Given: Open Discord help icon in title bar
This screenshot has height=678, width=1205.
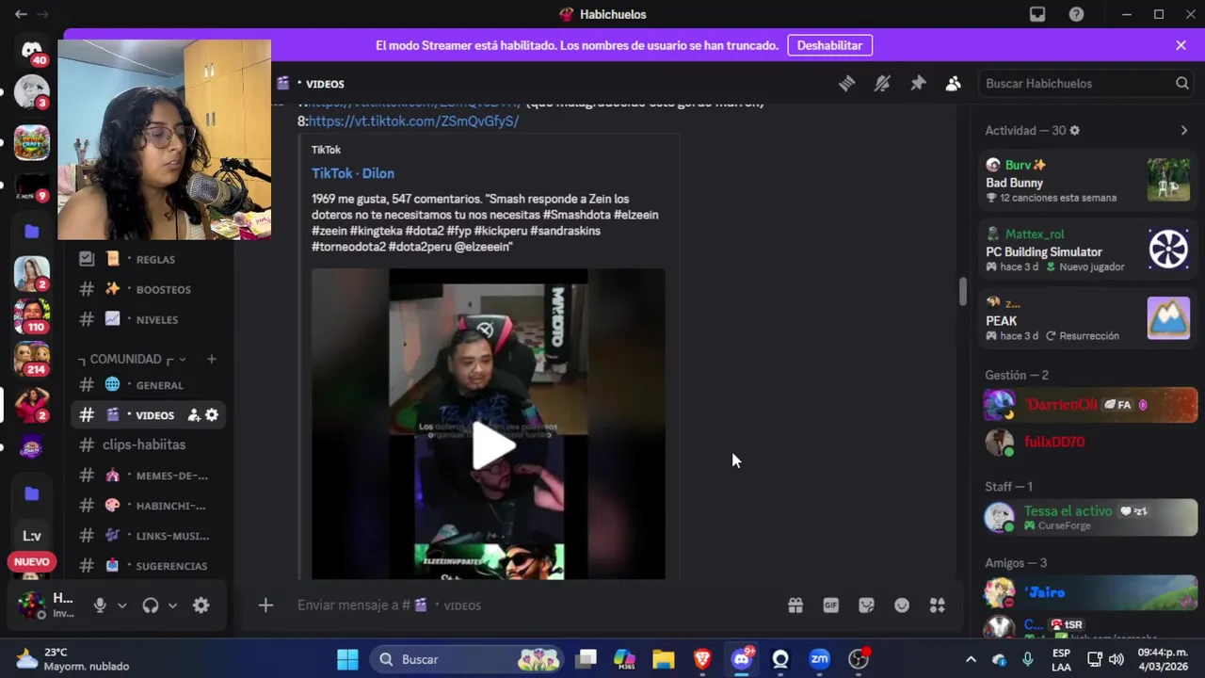Looking at the screenshot, I should 1076,14.
